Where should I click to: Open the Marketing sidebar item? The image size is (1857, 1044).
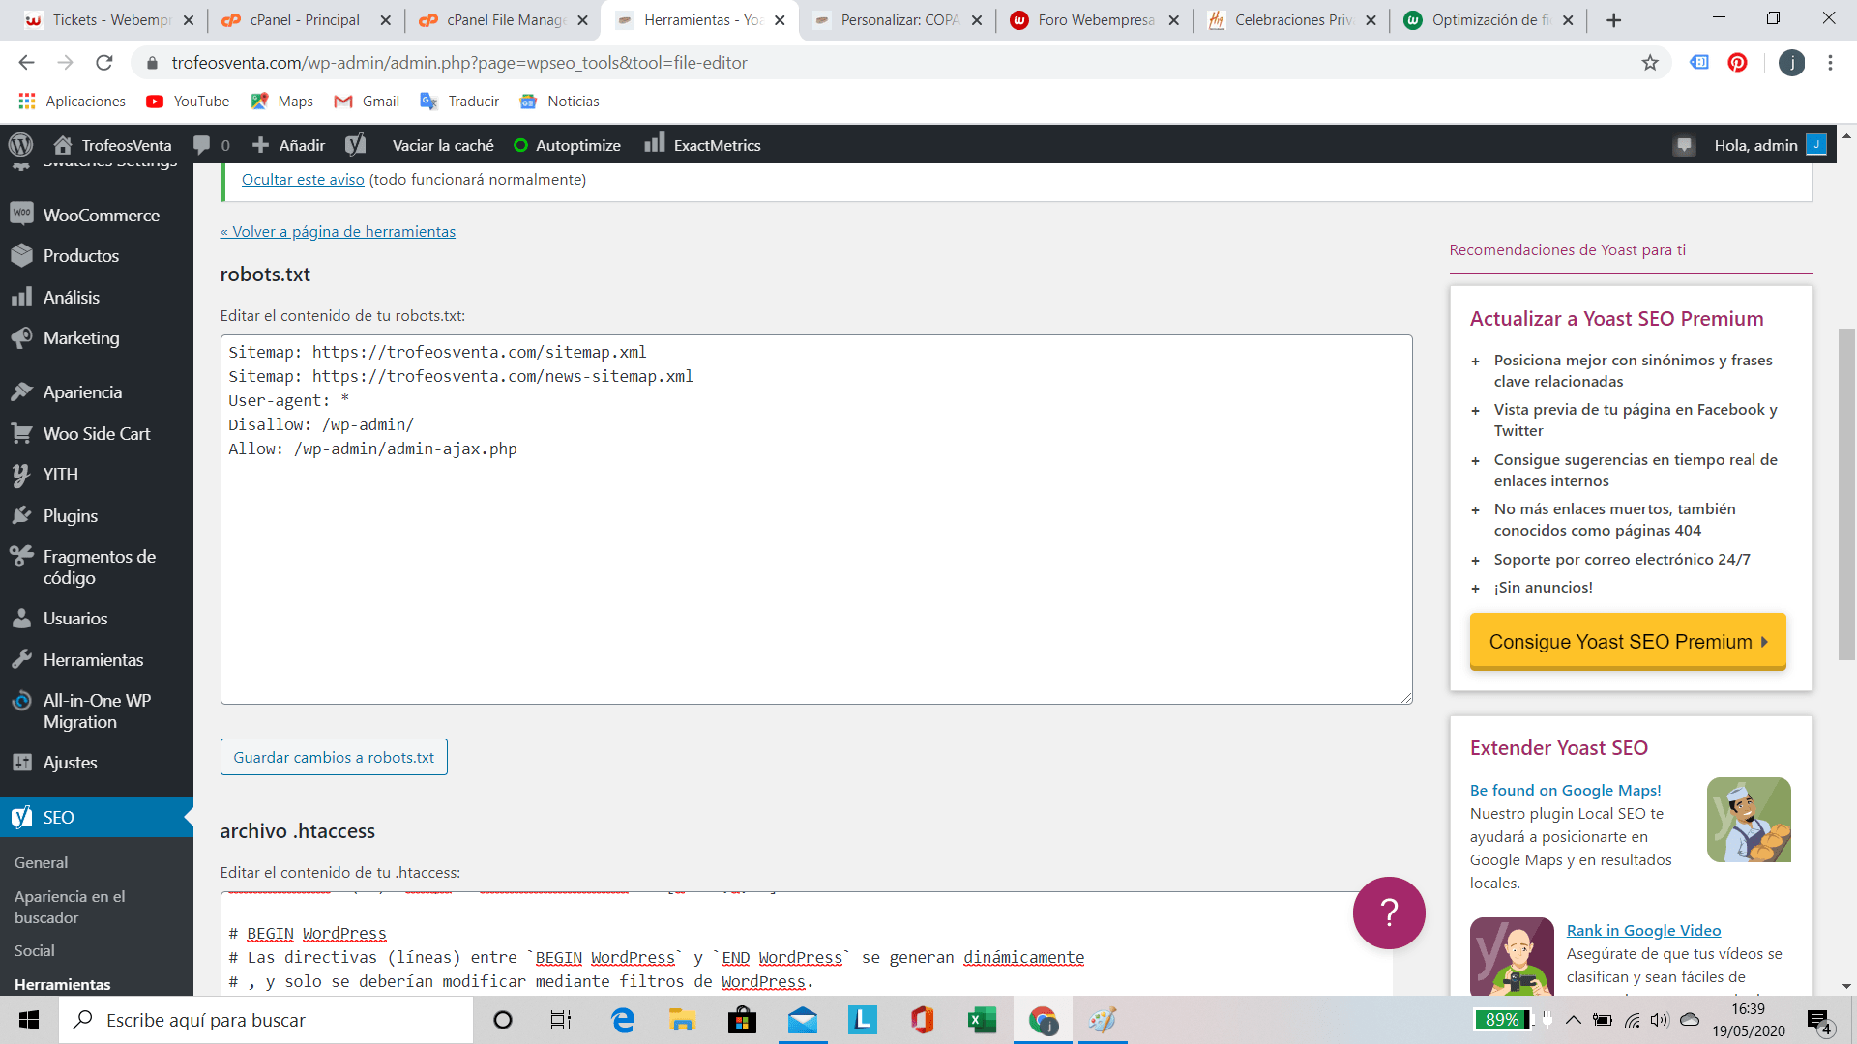click(97, 338)
